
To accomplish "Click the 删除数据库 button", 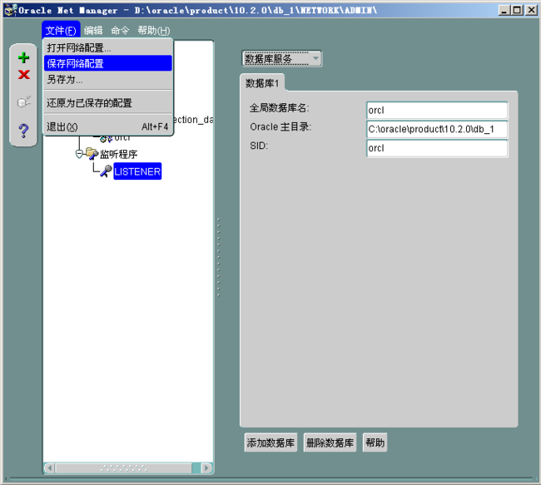I will click(x=330, y=443).
